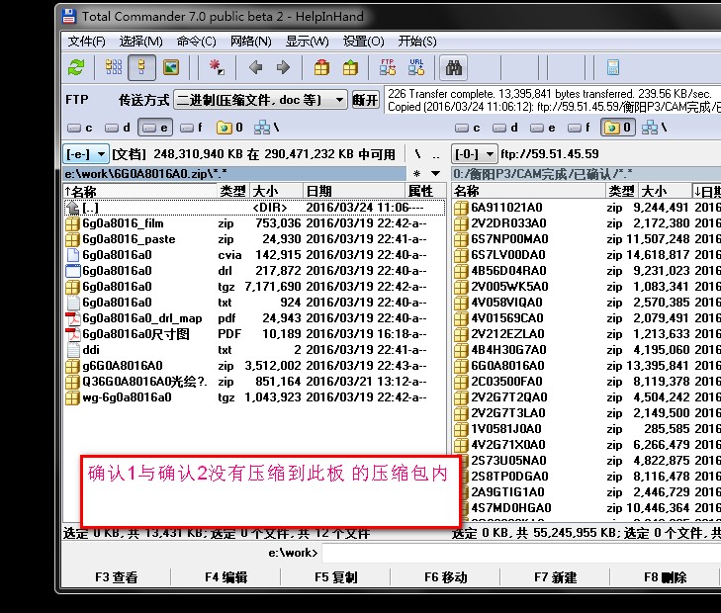Screen dimensions: 721x613
Task: Click F5 复制 copy button
Action: 335,577
